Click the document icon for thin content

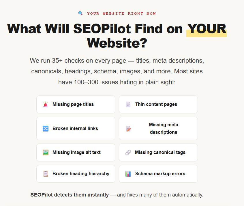click(x=128, y=104)
